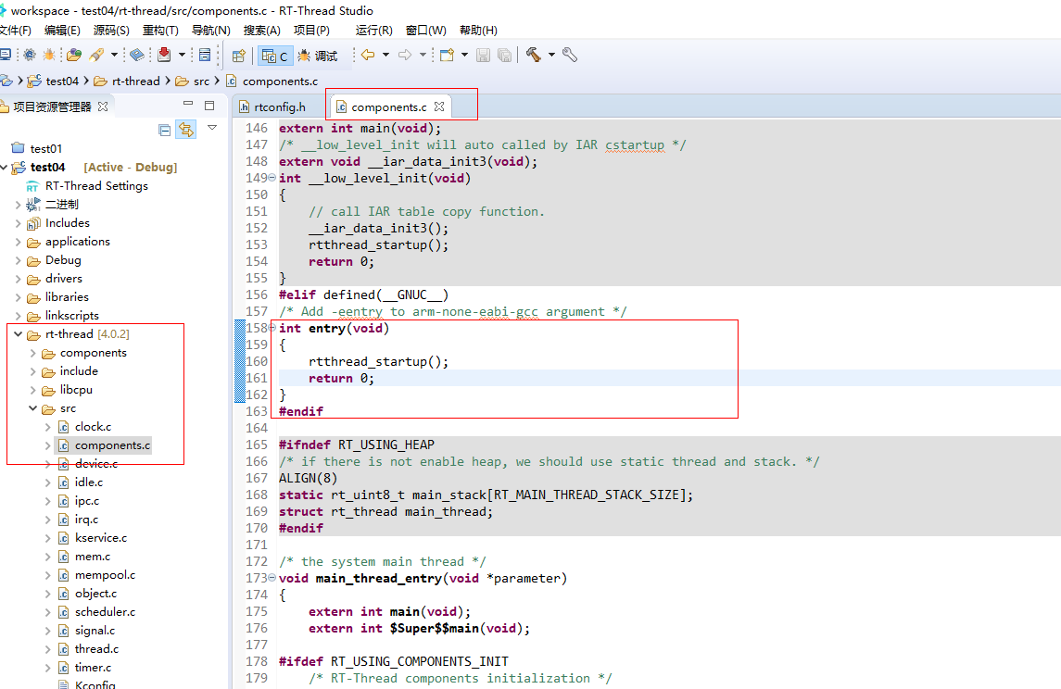This screenshot has height=689, width=1061.
Task: Switch to the rtconfig.h editor tab
Action: (272, 106)
